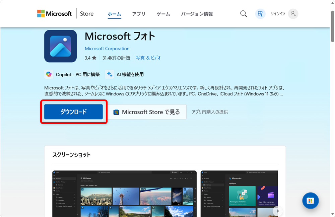The height and width of the screenshot is (217, 335).
Task: Click the app description paragraph
Action: click(164, 91)
